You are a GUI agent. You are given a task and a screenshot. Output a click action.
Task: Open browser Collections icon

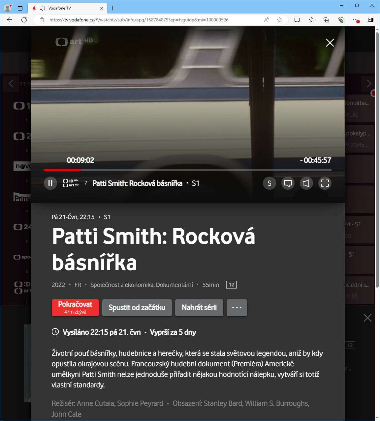tap(326, 20)
